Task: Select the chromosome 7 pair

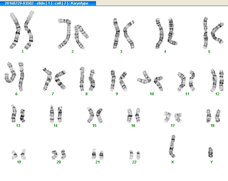Action: click(x=54, y=79)
